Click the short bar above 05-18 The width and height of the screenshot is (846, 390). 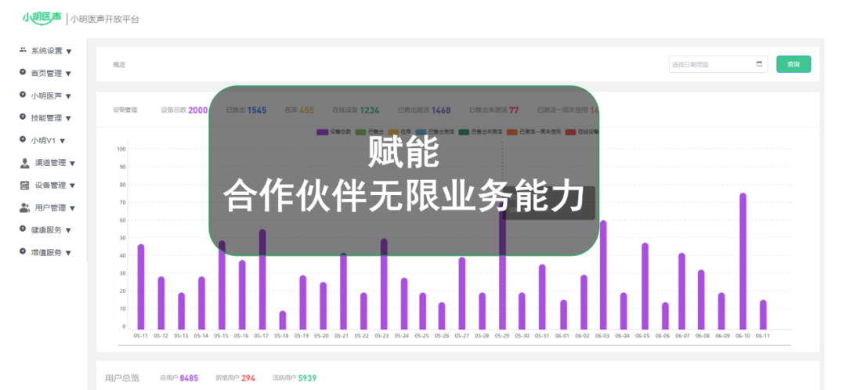283,320
